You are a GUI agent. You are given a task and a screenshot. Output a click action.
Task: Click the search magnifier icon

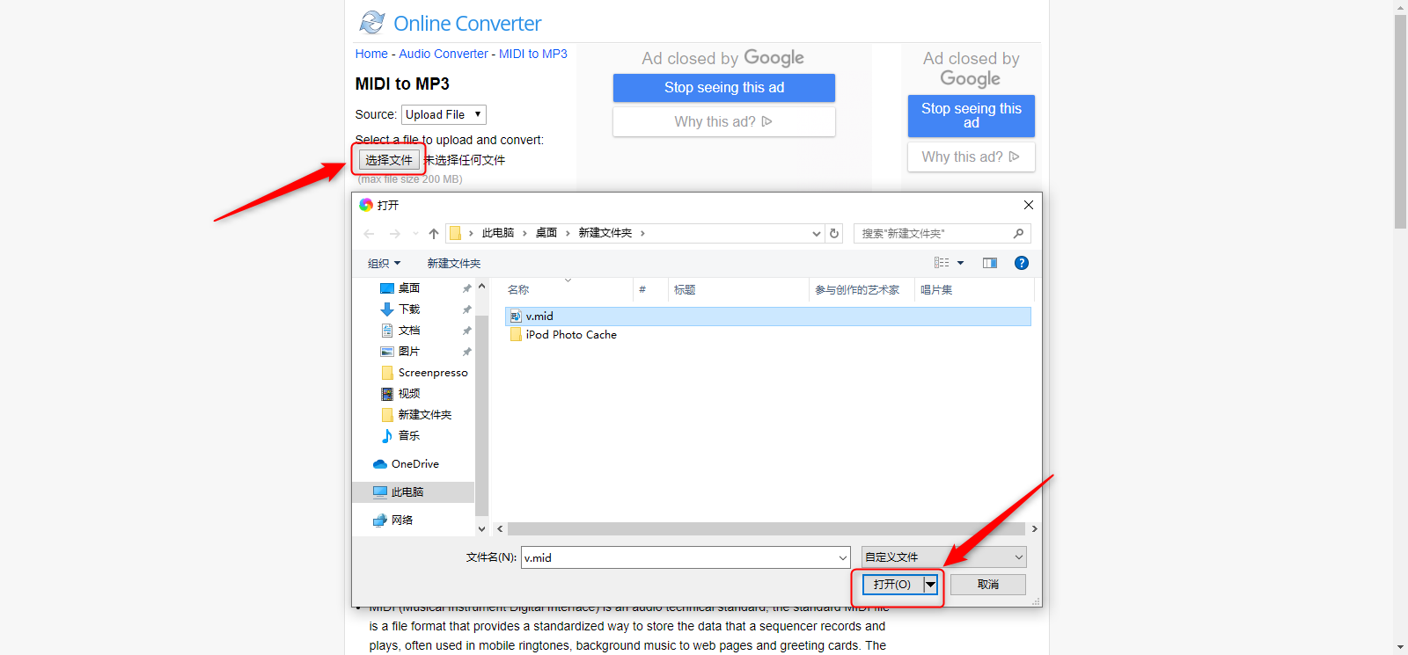coord(1018,233)
